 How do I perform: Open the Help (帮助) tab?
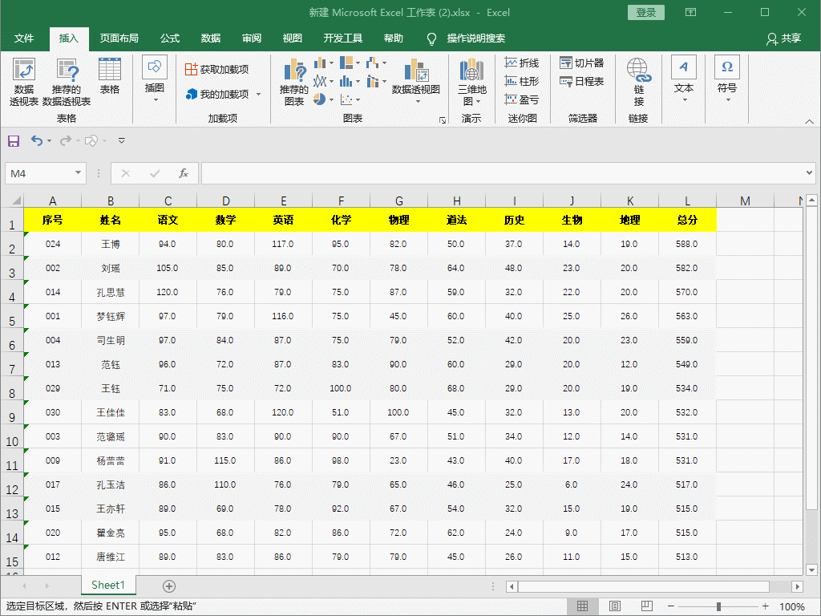(x=393, y=38)
